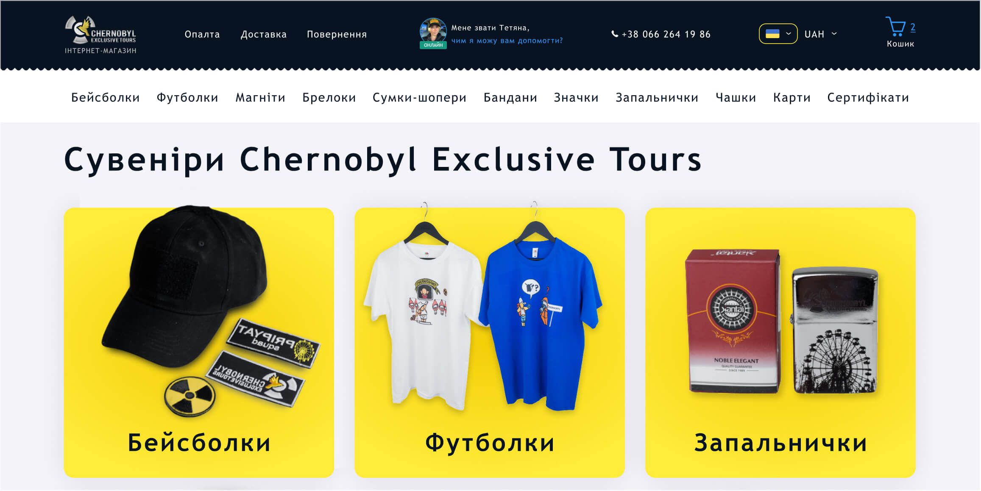Open the Оплата page
Viewport: 981px width, 491px height.
point(202,34)
